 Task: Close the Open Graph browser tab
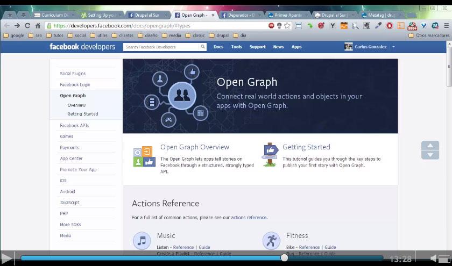pyautogui.click(x=213, y=15)
